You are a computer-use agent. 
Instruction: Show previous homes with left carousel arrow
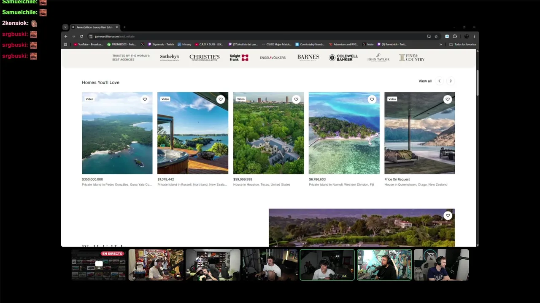click(439, 81)
